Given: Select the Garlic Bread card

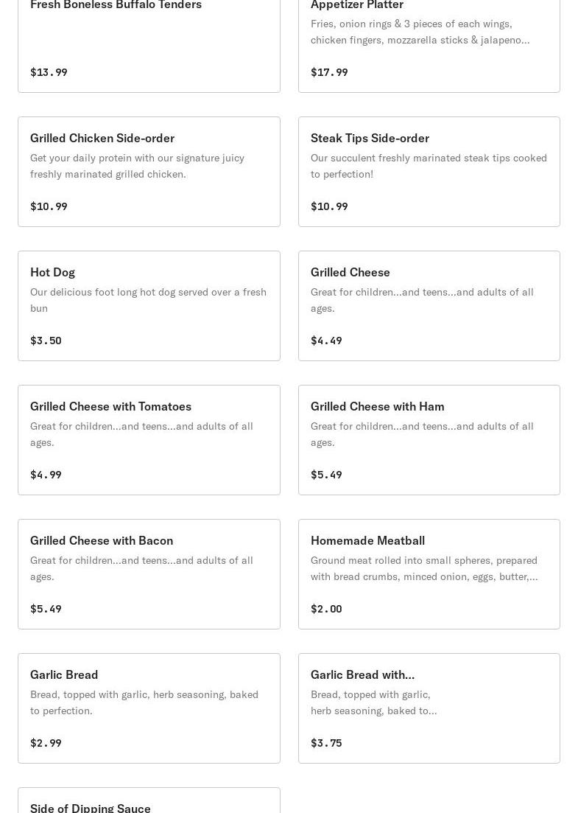Looking at the screenshot, I should (x=149, y=708).
